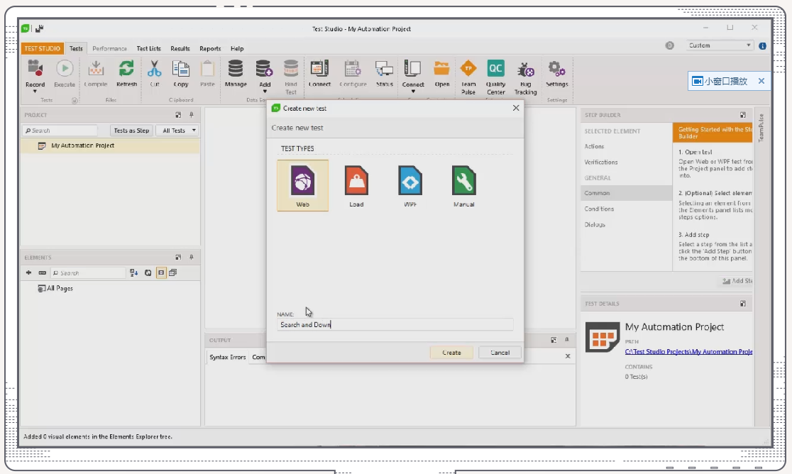Click the Team Pulse icon
This screenshot has width=792, height=474.
pos(468,69)
